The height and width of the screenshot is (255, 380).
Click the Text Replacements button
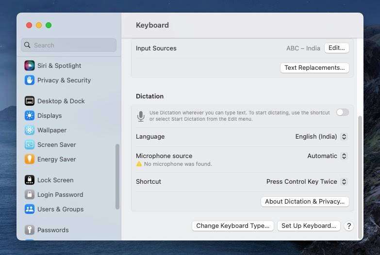tap(314, 68)
